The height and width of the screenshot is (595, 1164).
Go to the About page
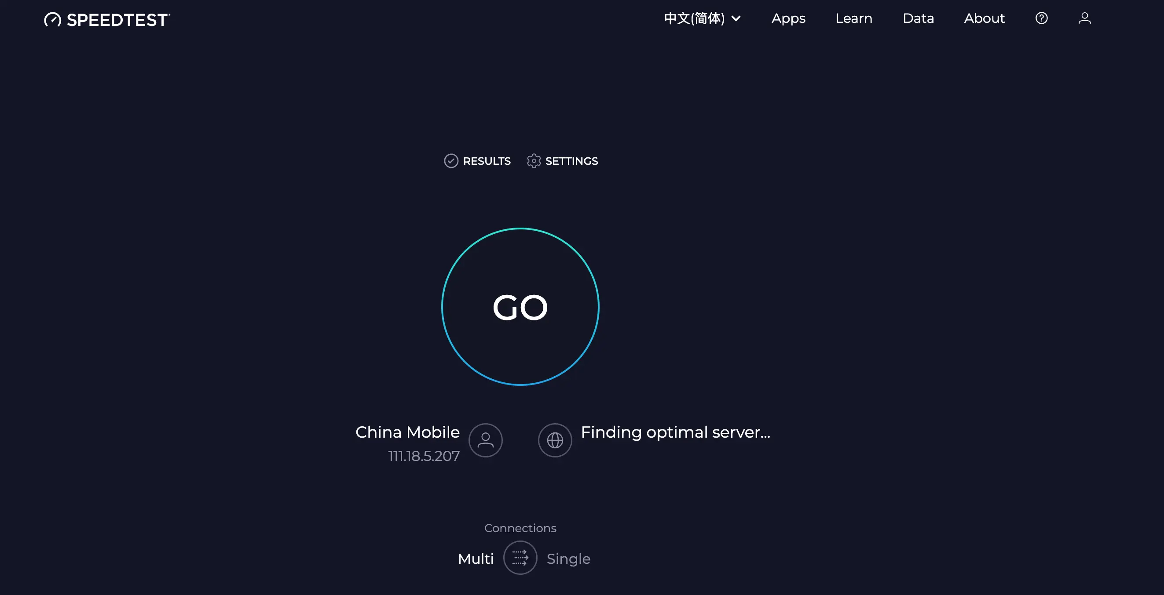(984, 18)
